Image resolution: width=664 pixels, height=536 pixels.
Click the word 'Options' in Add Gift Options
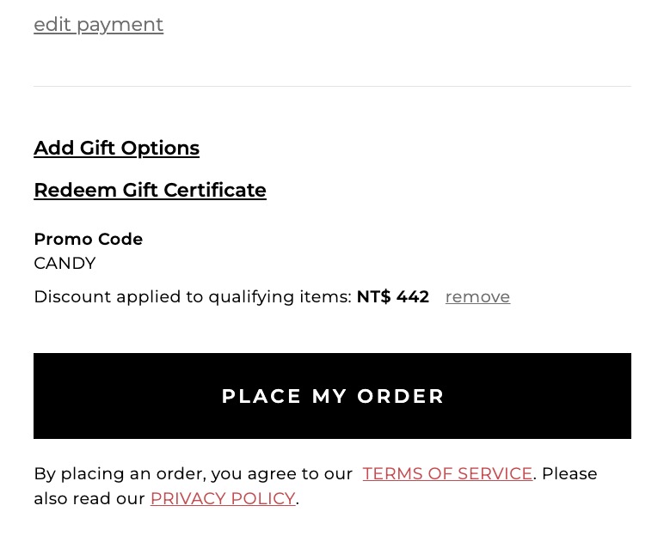[x=160, y=149]
